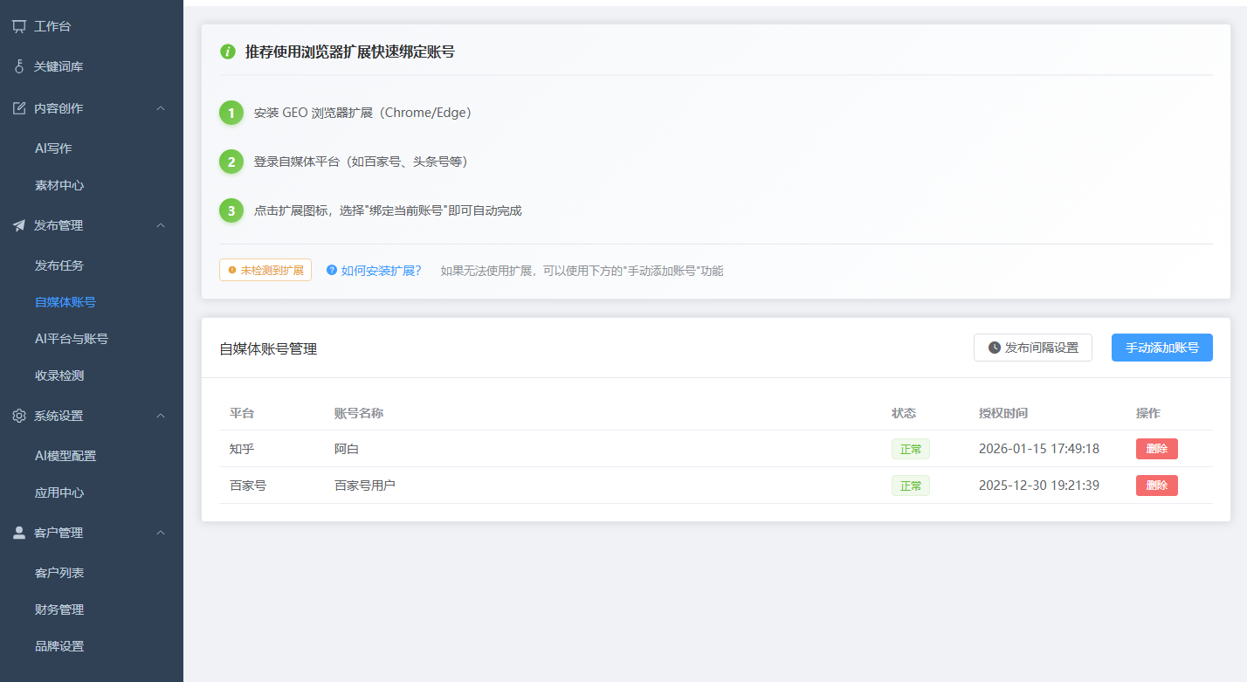Collapse the 内容创作 menu group
This screenshot has width=1247, height=682.
click(x=160, y=107)
